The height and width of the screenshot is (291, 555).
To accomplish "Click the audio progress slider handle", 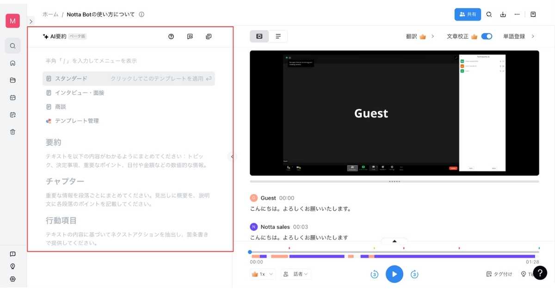I will coord(250,252).
